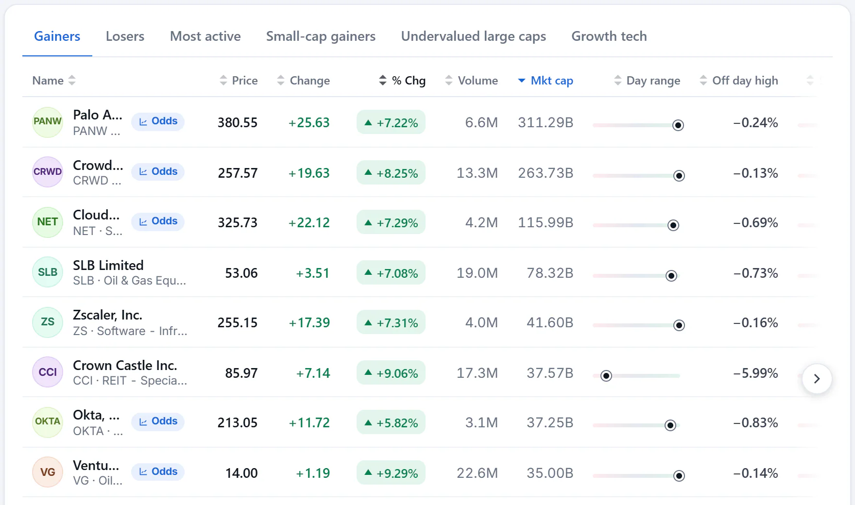The image size is (855, 505).
Task: Click the market cap 41.60B
Action: point(550,322)
